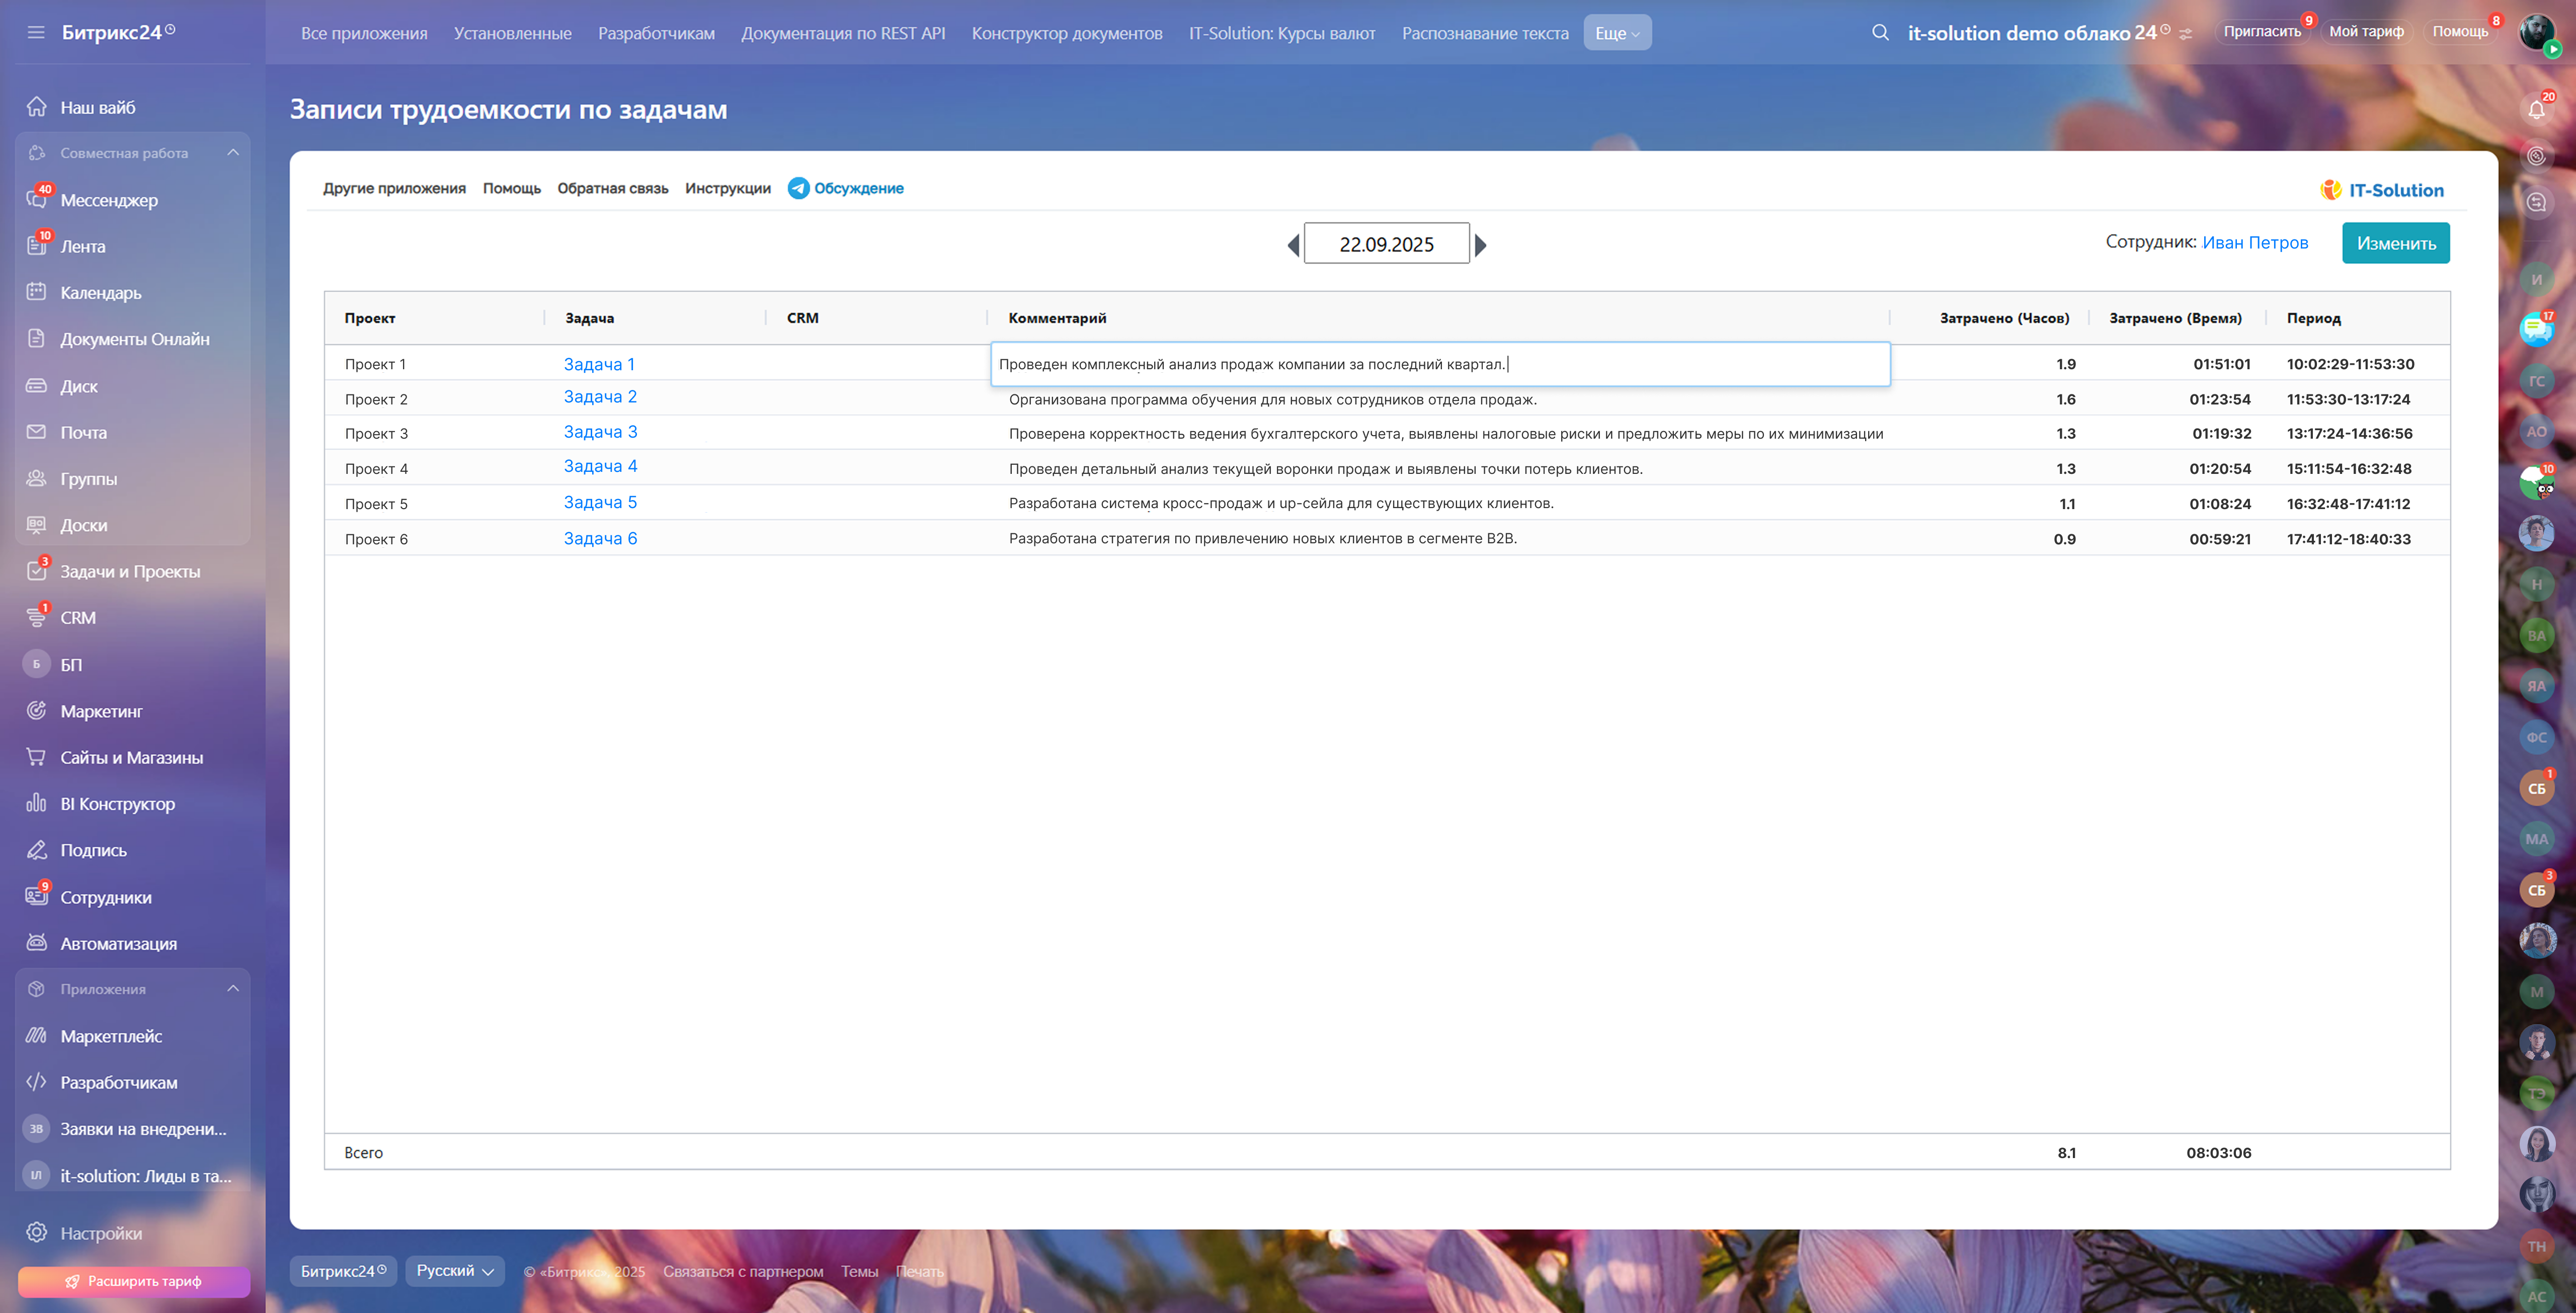Open the Инструкции menu item
The height and width of the screenshot is (1313, 2576).
point(727,188)
